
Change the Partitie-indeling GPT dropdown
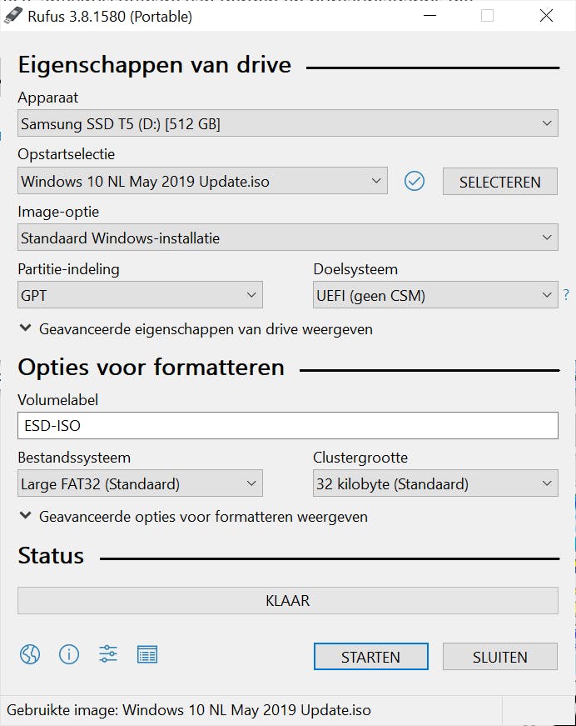coord(140,294)
